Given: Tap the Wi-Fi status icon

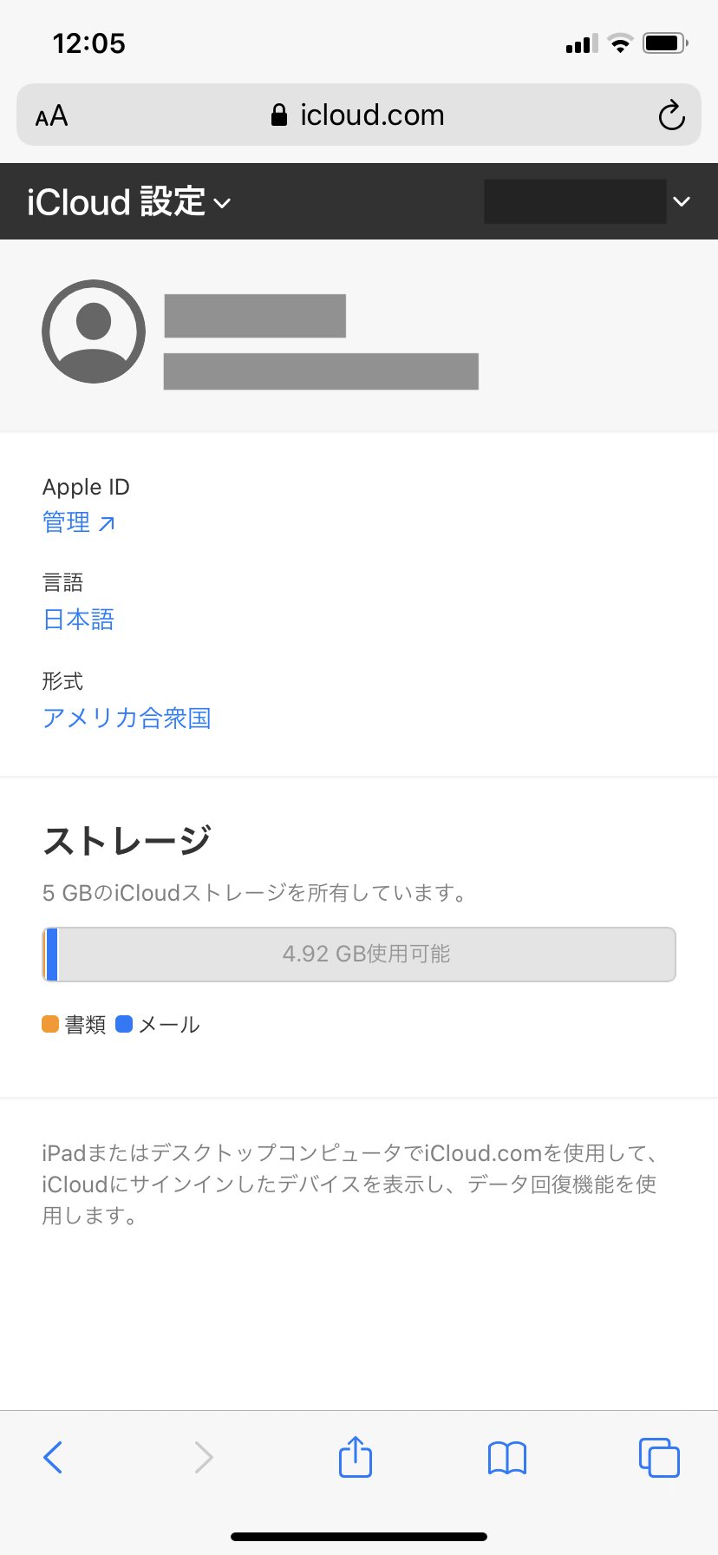Looking at the screenshot, I should click(620, 43).
